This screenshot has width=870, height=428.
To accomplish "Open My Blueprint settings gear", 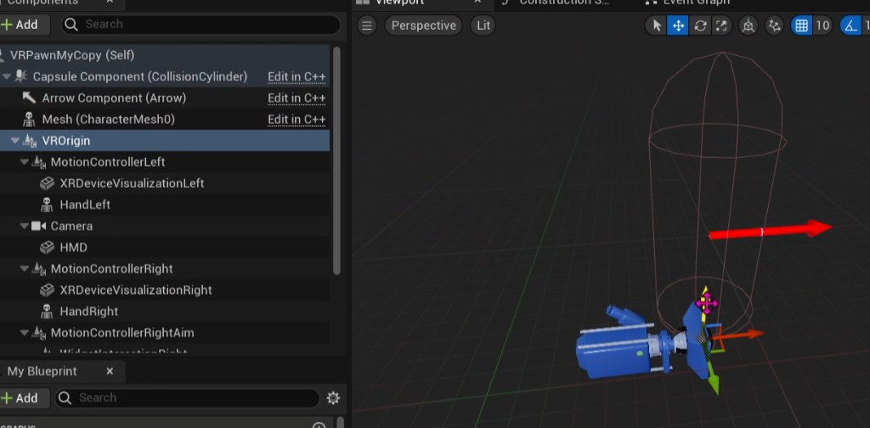I will click(333, 398).
